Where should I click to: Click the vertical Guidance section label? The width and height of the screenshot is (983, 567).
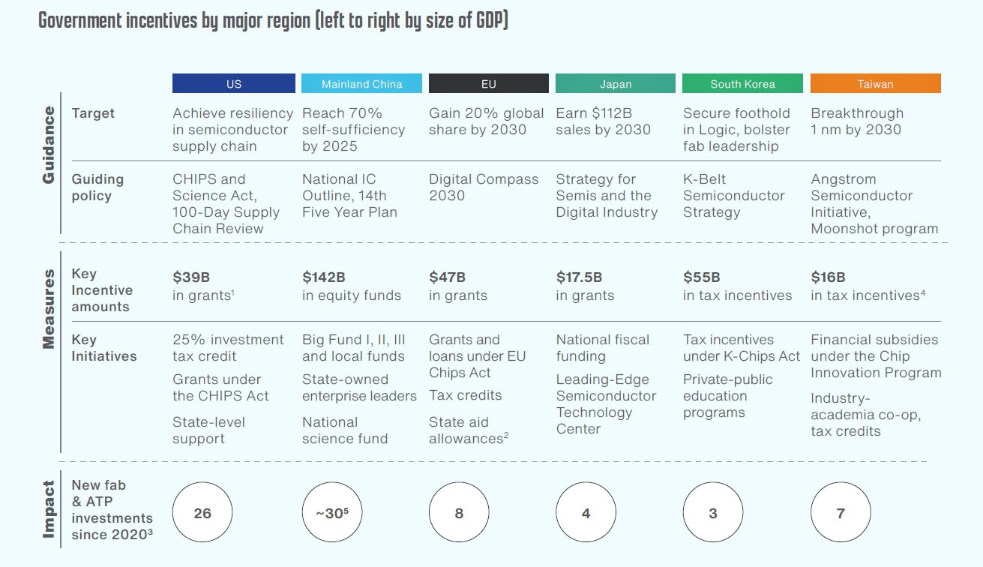49,145
